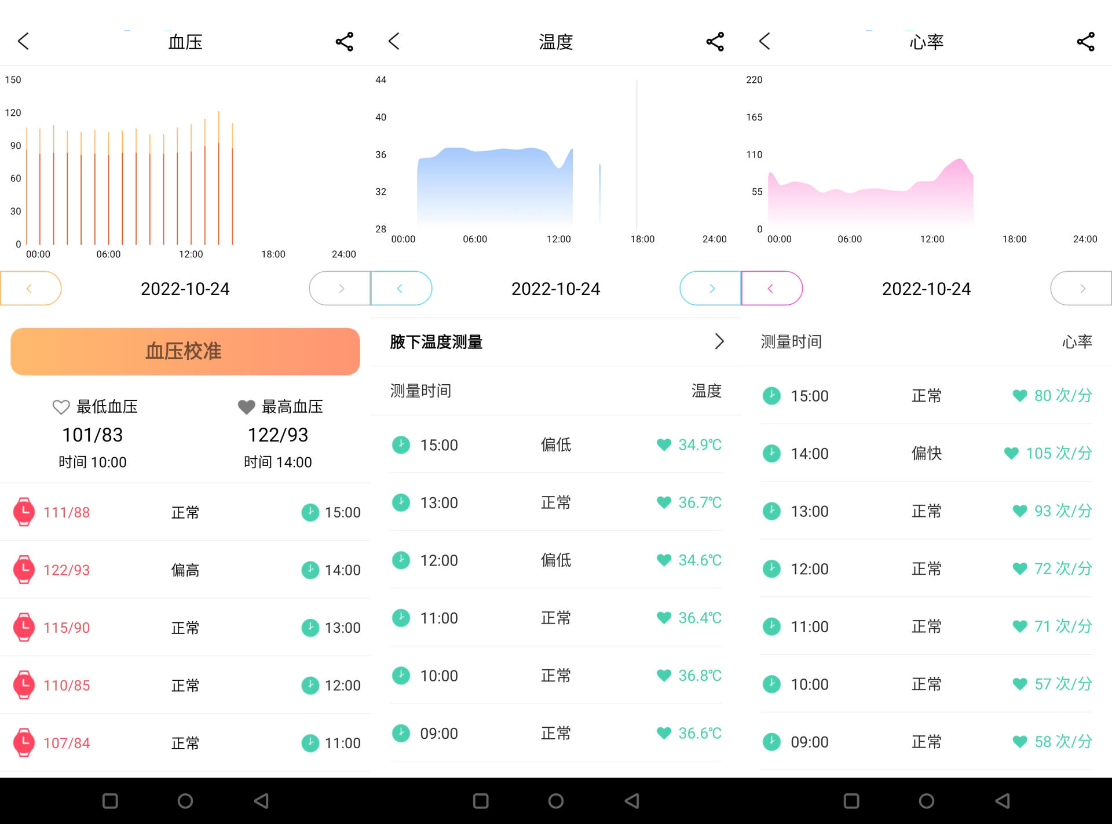Click the watch icon beside the 122/93 reading
The image size is (1112, 824).
pyautogui.click(x=24, y=569)
